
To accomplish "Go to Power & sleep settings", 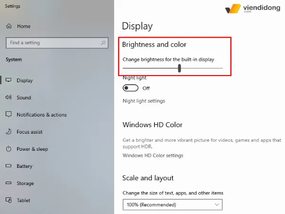I will (x=32, y=149).
